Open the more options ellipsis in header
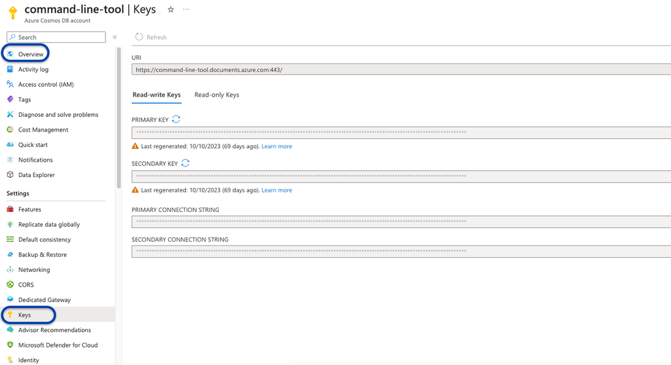Screen dimensions: 671x365 186,9
